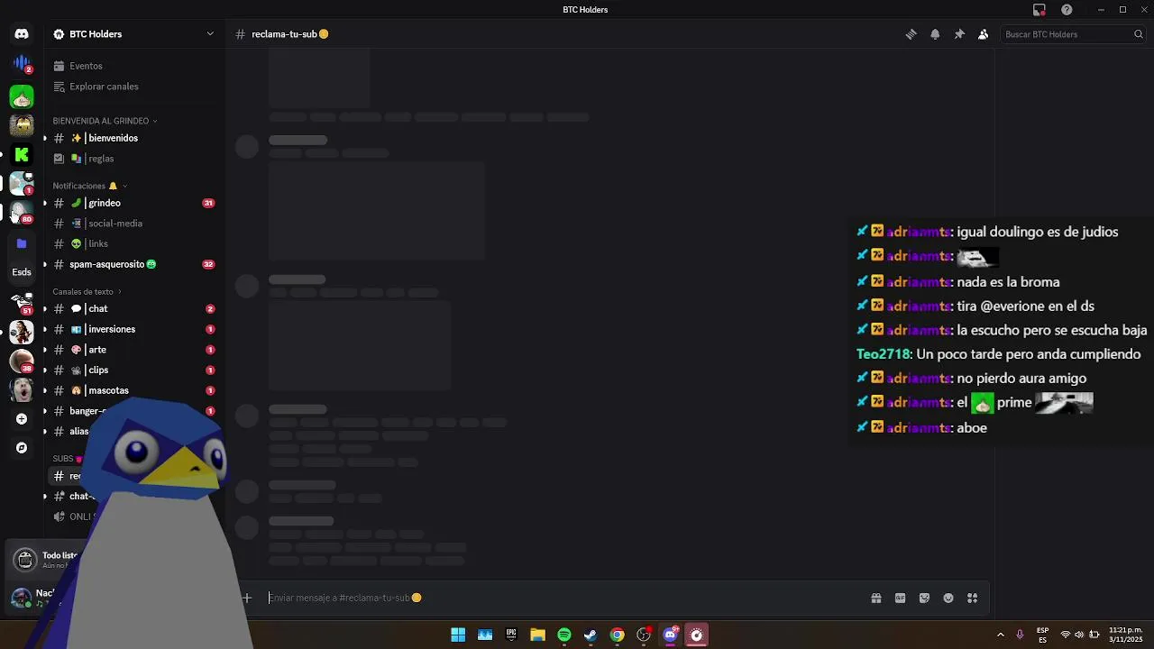The width and height of the screenshot is (1154, 649).
Task: Open the help question mark icon
Action: coord(1067,10)
